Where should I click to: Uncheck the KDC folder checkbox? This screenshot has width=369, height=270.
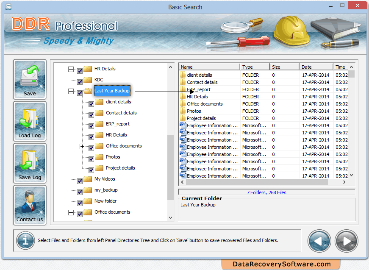80,82
